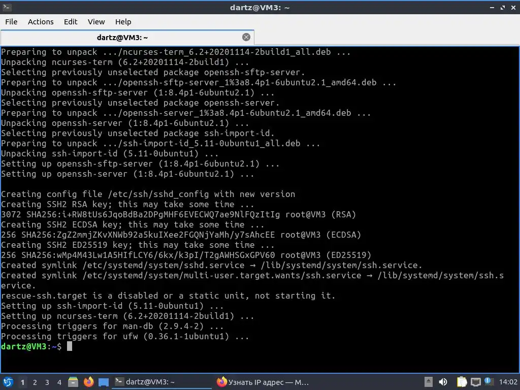The width and height of the screenshot is (520, 390).
Task: Open the Help menu
Action: point(123,22)
